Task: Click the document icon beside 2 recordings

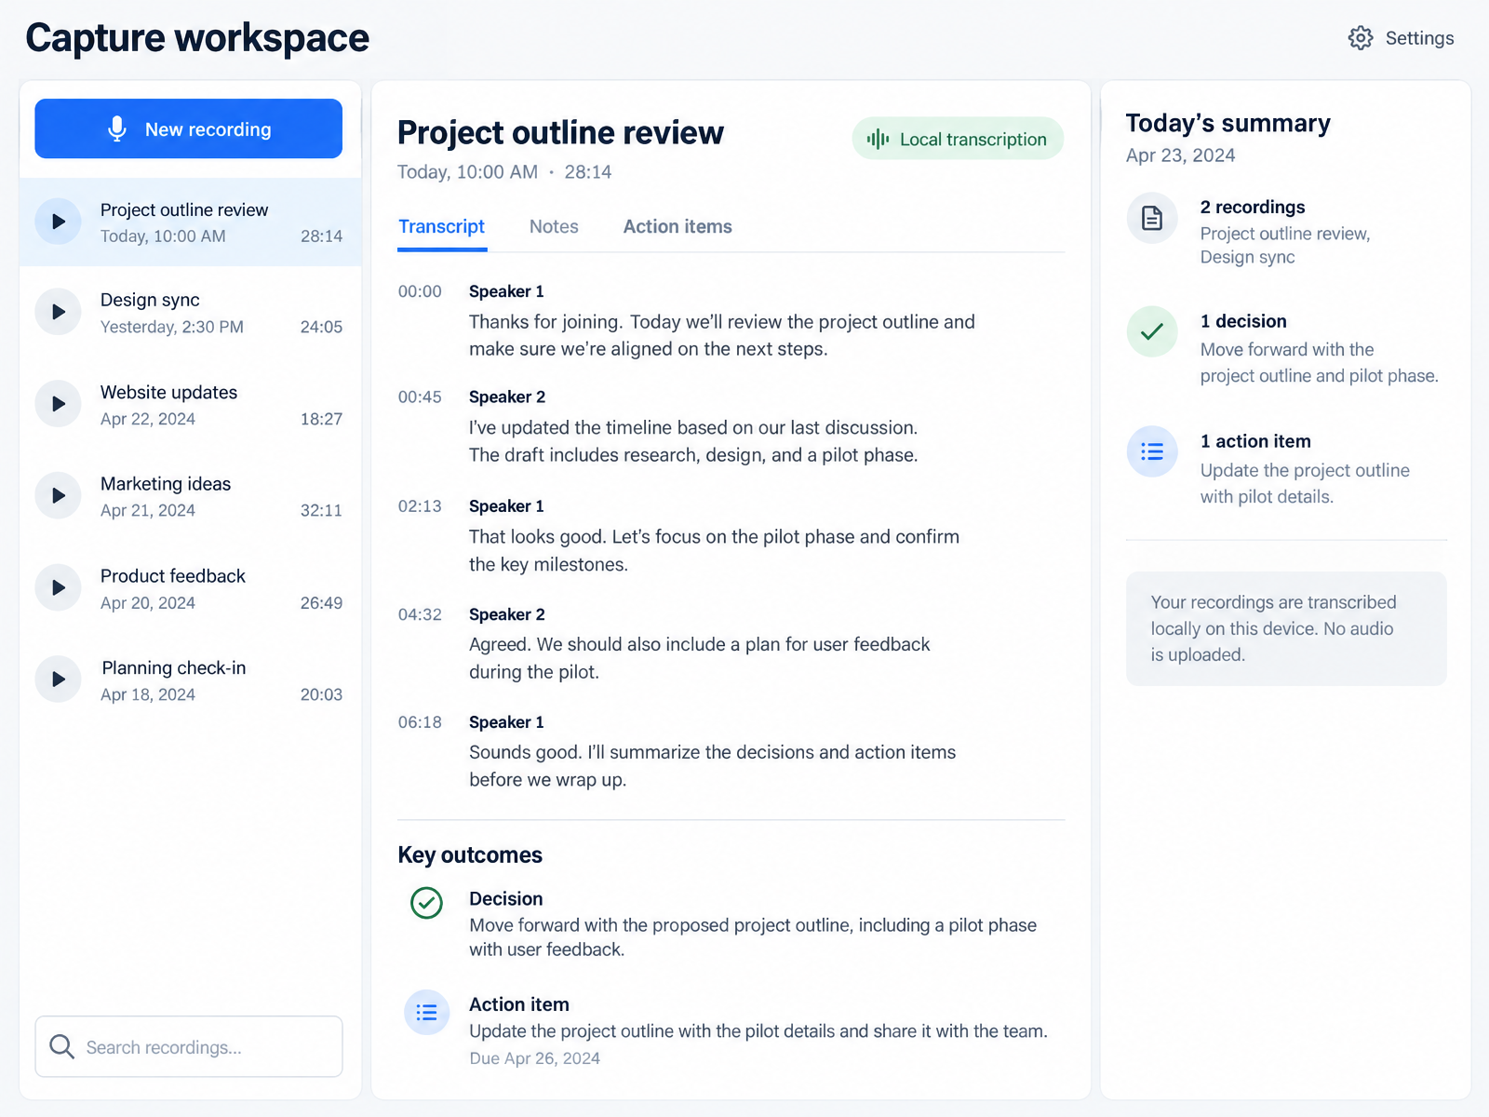Action: (1152, 218)
